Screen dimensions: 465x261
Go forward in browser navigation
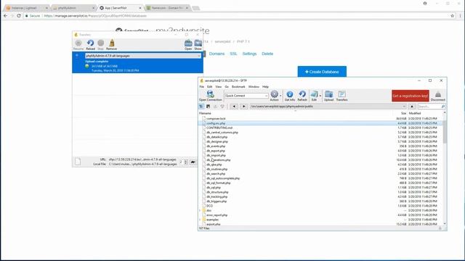coord(244,107)
